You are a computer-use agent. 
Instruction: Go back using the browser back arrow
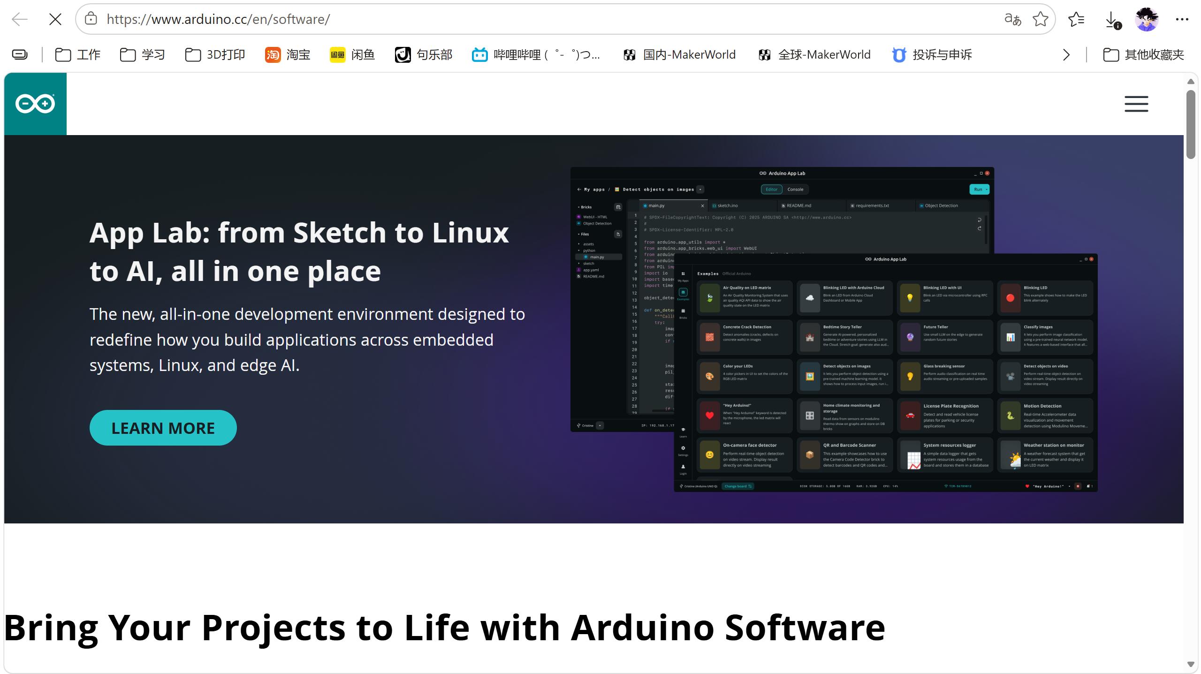tap(20, 19)
